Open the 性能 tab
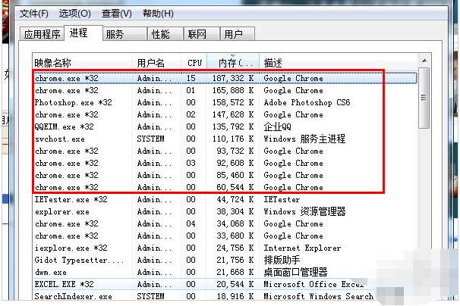Viewport: 460px width, 306px height. (x=165, y=34)
